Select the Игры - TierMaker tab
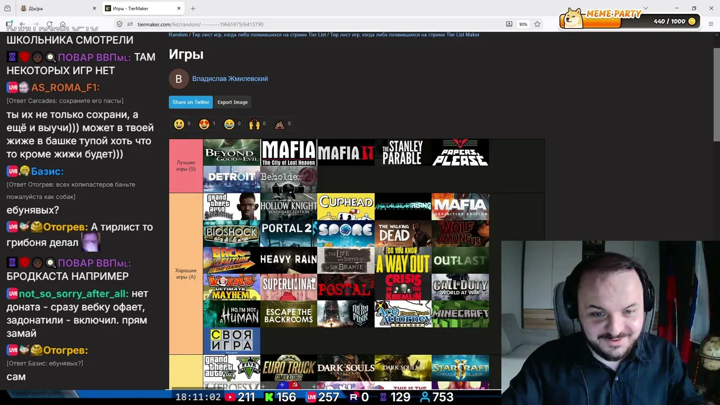 click(143, 8)
